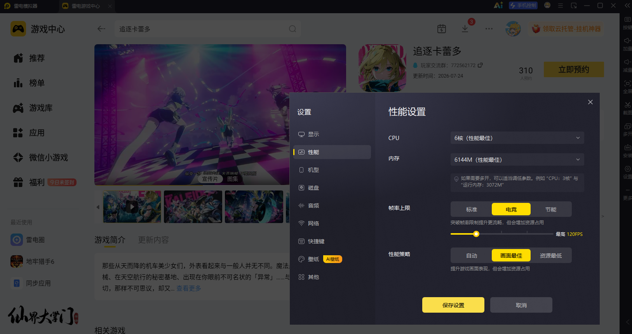
Task: Expand the CPU cores dropdown
Action: tap(517, 138)
